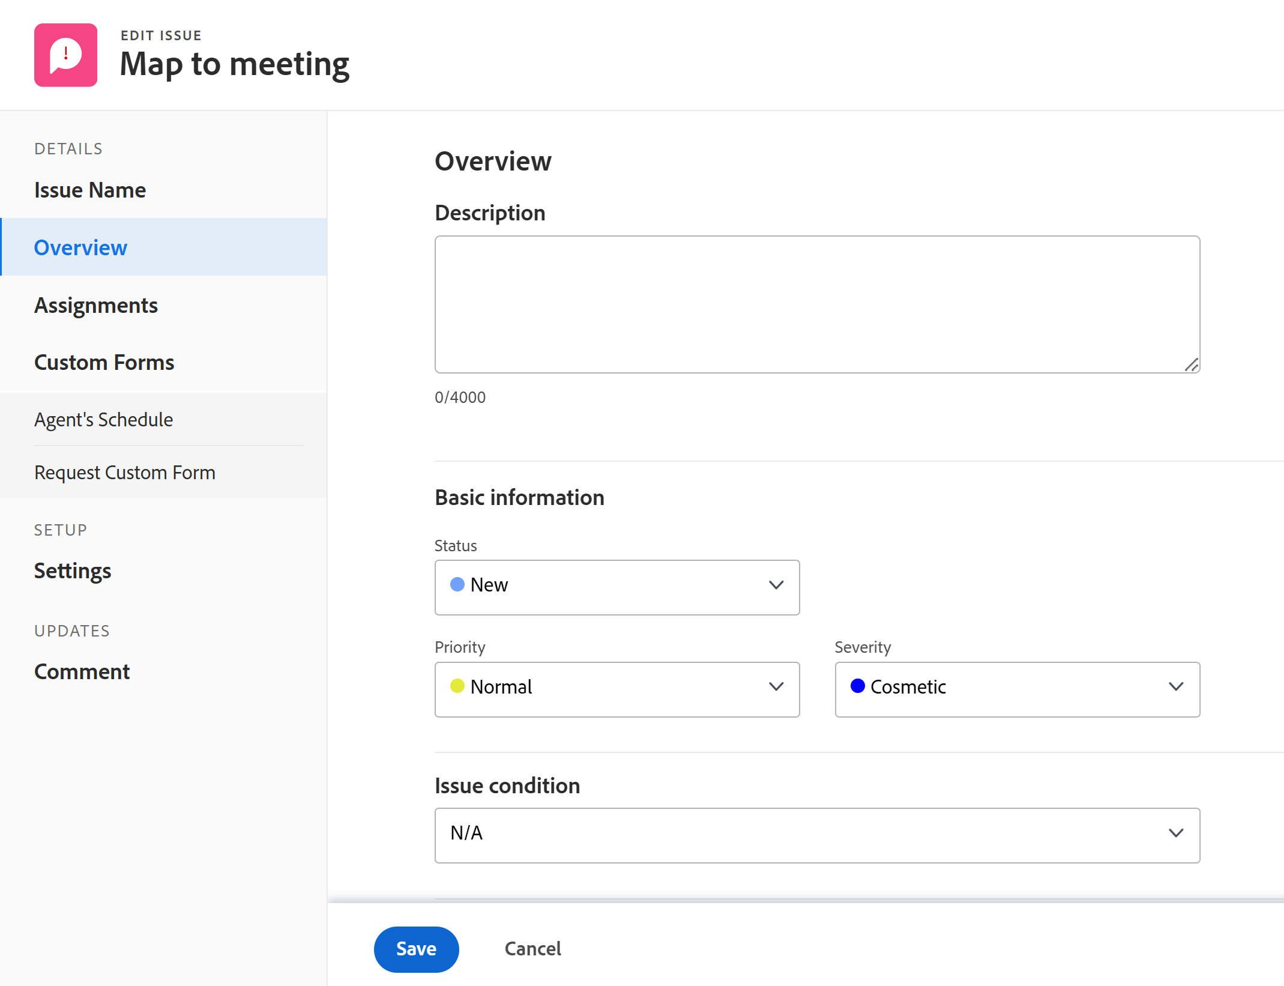Select the Overview sidebar item
This screenshot has width=1284, height=986.
(x=80, y=247)
